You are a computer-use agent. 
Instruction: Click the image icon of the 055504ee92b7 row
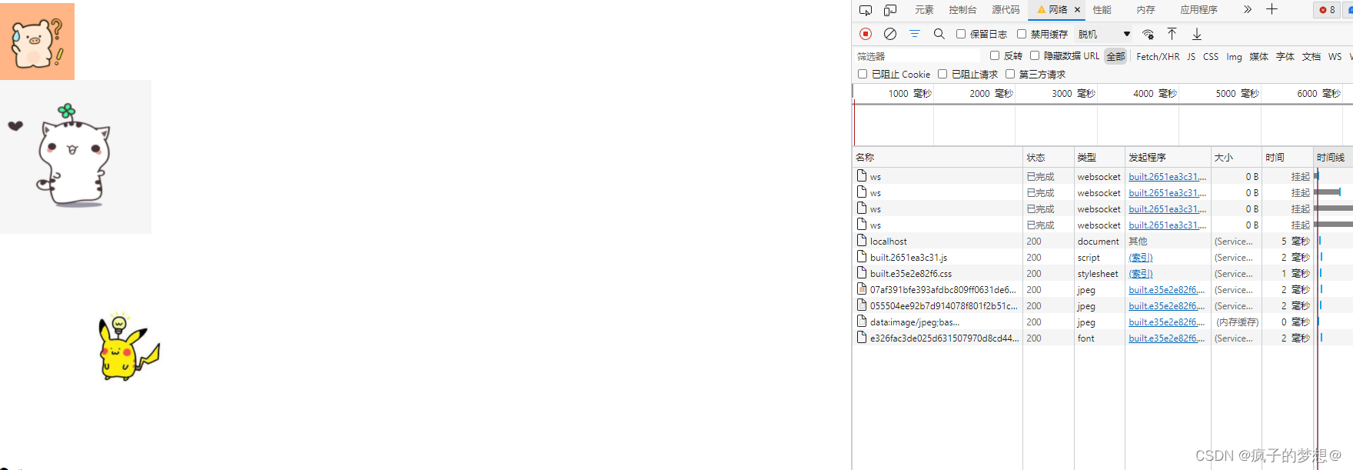coord(862,305)
